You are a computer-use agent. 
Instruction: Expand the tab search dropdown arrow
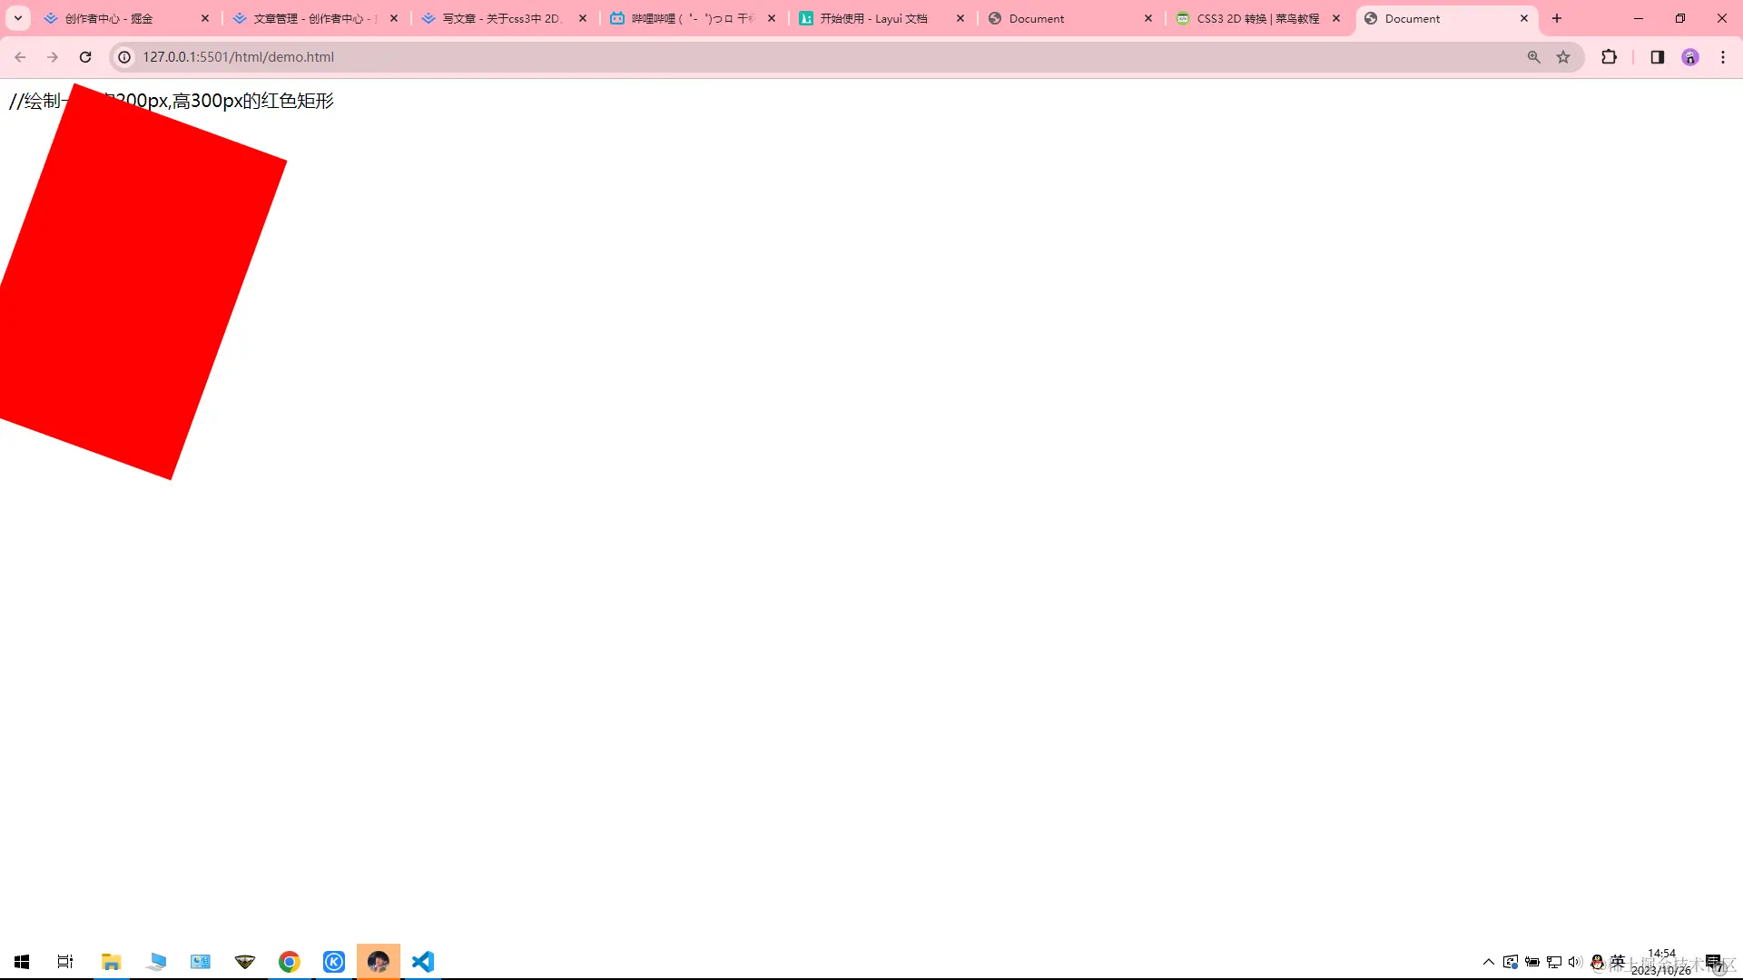(x=17, y=18)
